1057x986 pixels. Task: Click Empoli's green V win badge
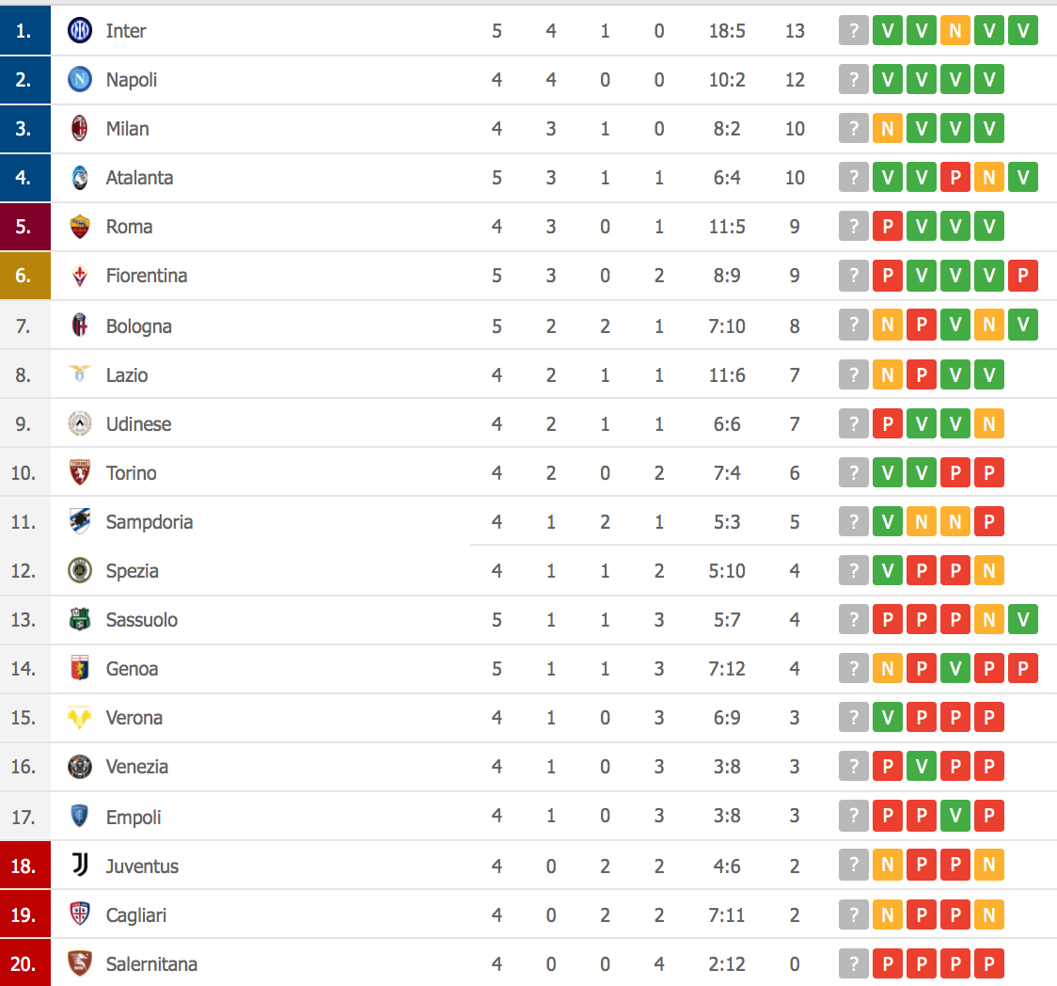click(x=954, y=816)
